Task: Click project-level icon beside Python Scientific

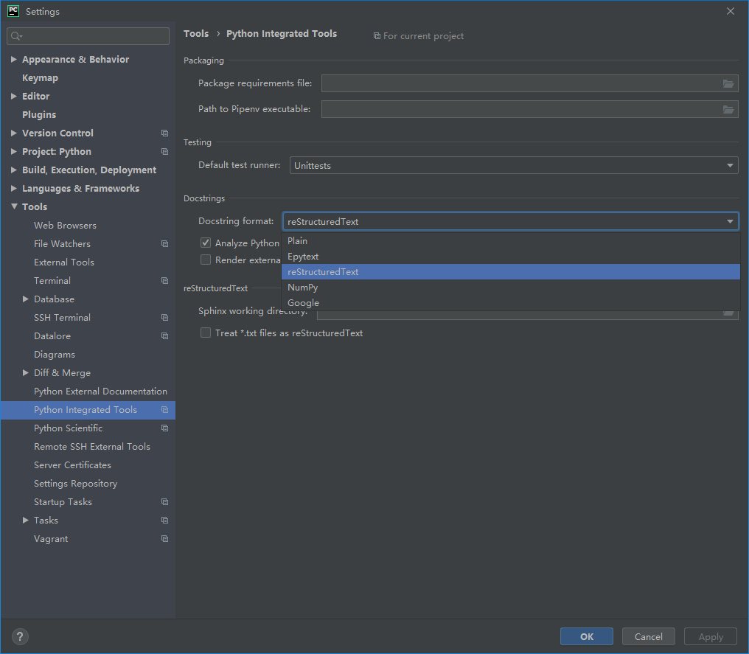Action: pos(165,428)
